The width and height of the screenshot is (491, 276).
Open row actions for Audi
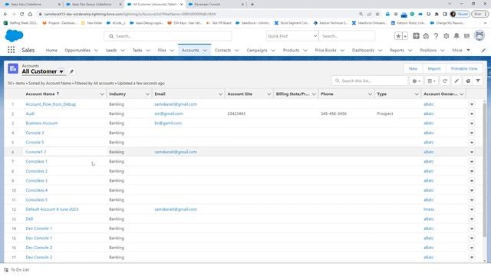(x=472, y=113)
